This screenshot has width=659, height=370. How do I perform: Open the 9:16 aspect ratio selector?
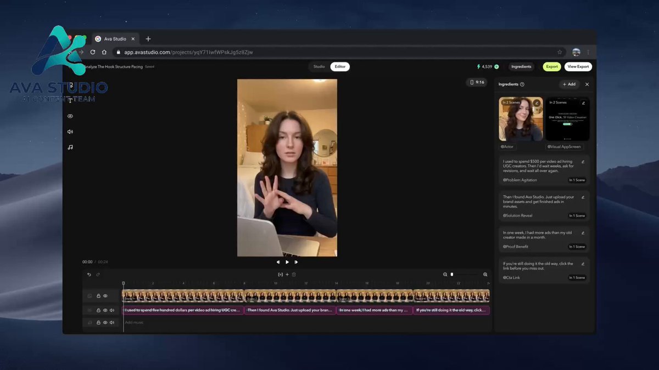click(x=476, y=82)
